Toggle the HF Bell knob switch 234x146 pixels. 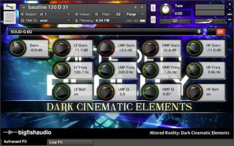(x=194, y=92)
